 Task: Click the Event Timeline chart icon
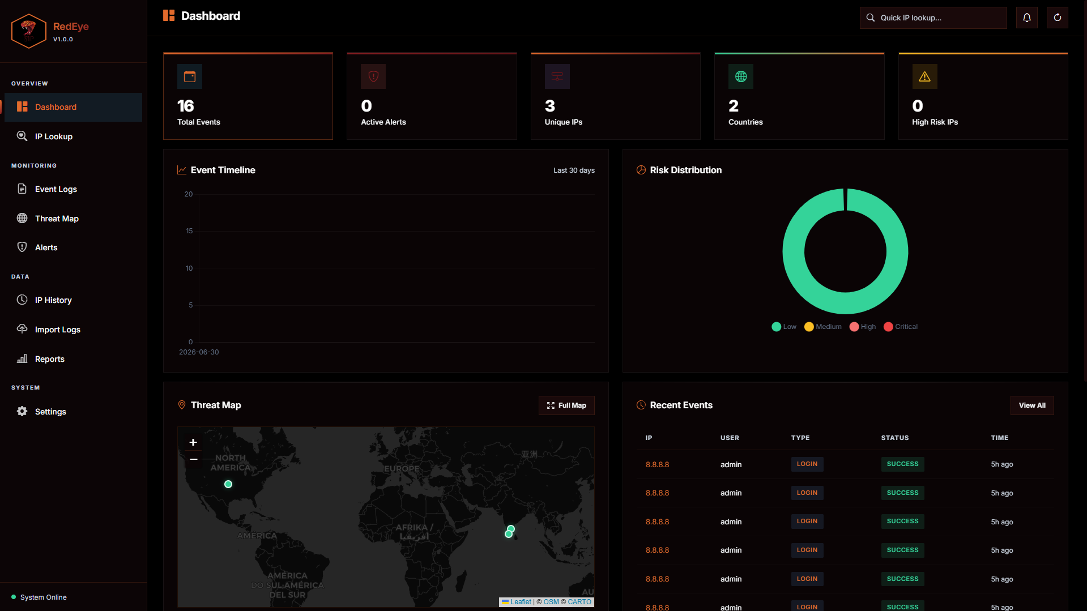182,170
